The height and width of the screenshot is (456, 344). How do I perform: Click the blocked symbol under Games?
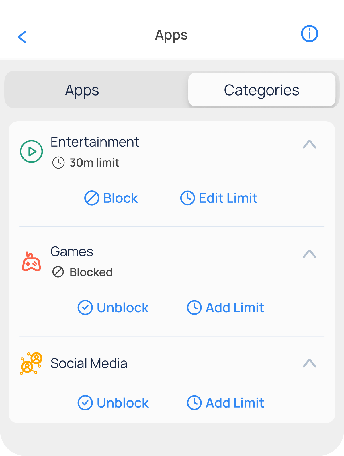(58, 272)
